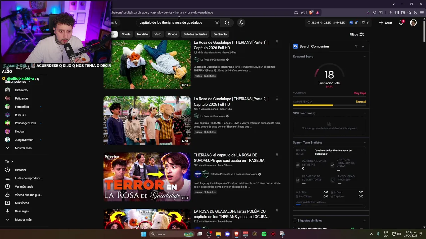The height and width of the screenshot is (239, 426).
Task: Collapse Search Term Statistics section
Action: coord(365,143)
